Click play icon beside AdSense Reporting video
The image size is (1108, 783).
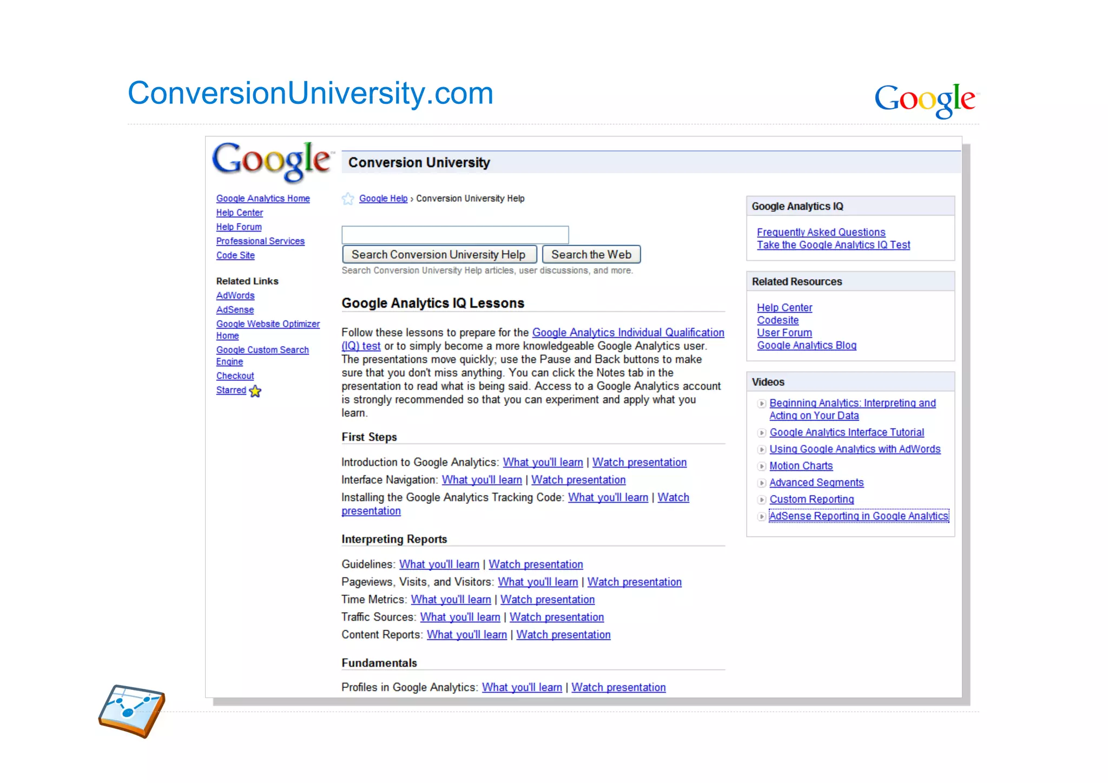click(762, 517)
